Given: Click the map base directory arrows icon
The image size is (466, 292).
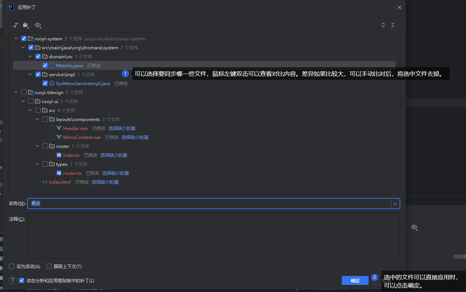Looking at the screenshot, I should (15, 25).
